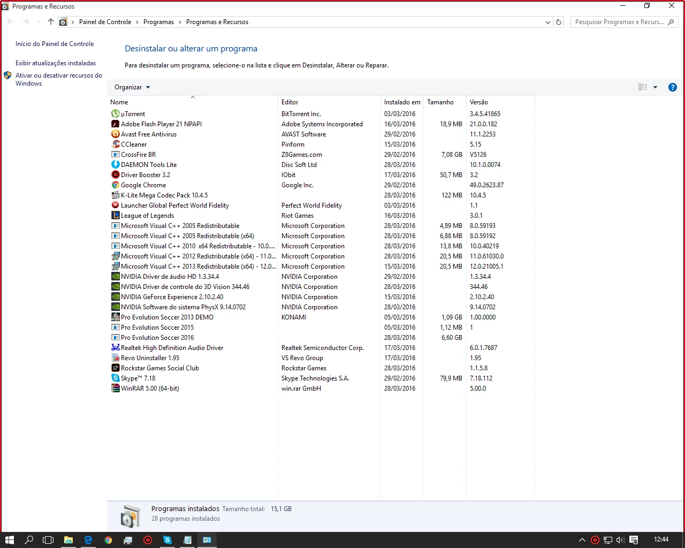Select the Driver Booster 3.2 icon

click(x=115, y=175)
